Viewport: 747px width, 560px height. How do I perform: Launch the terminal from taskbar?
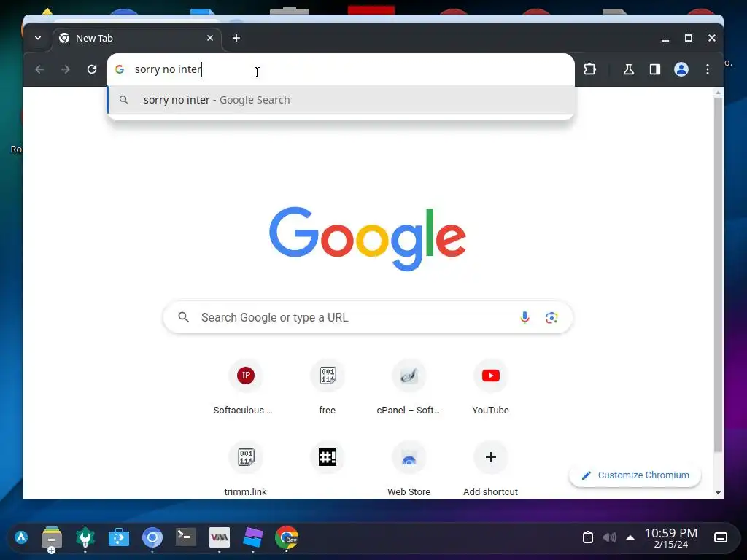[186, 537]
